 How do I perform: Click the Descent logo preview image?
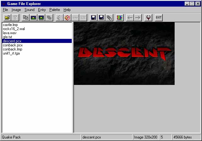(124, 54)
